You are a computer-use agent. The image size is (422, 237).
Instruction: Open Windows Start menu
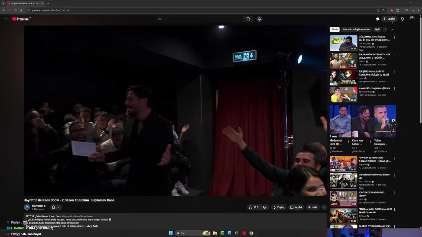[x=170, y=233]
